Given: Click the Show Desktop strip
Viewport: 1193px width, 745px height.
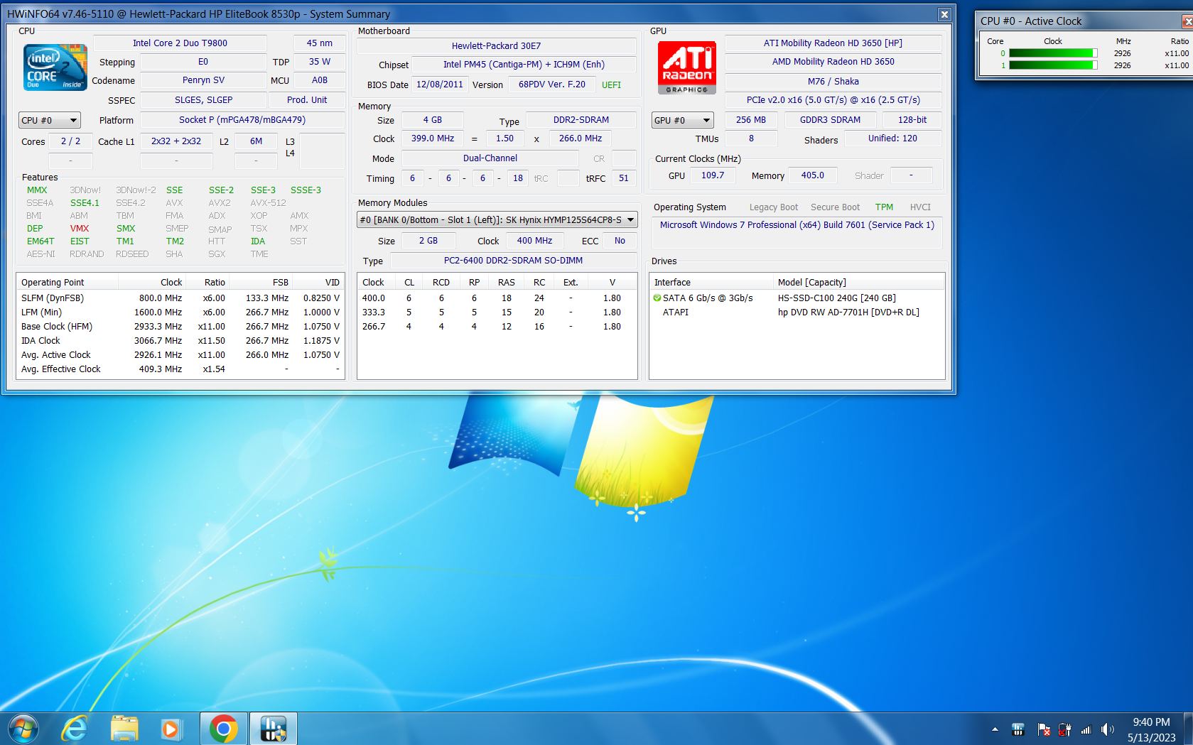Looking at the screenshot, I should click(1189, 729).
